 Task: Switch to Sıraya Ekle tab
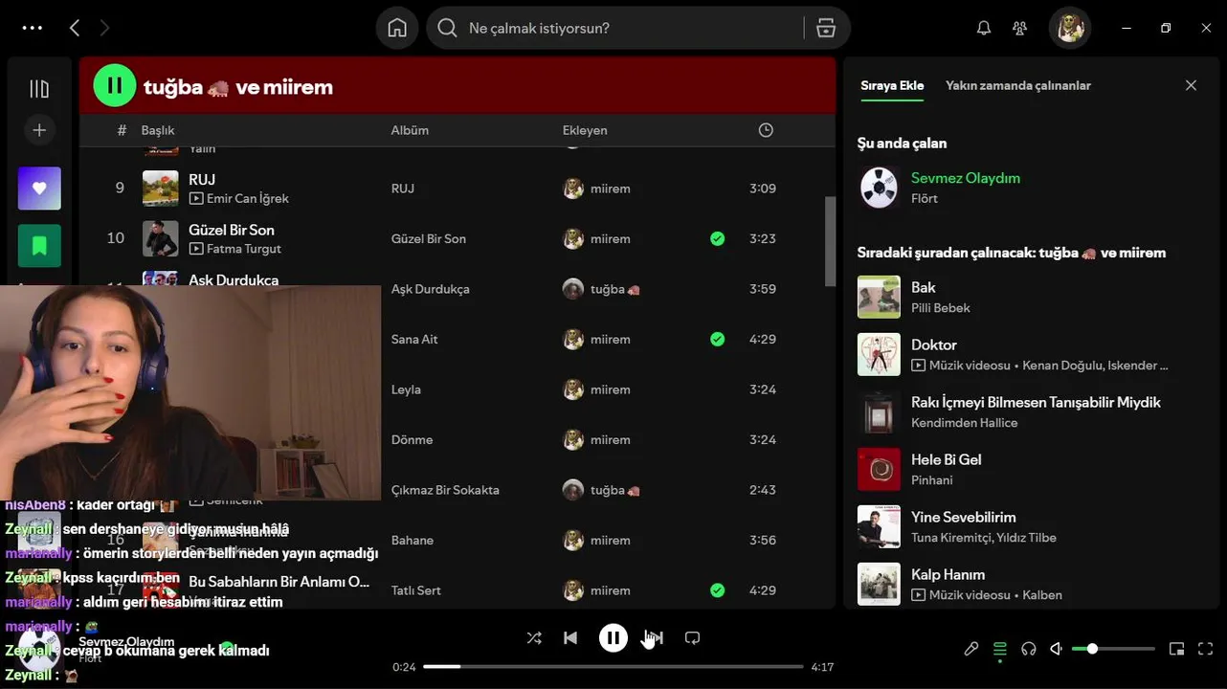(892, 85)
